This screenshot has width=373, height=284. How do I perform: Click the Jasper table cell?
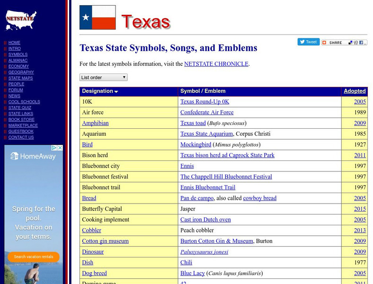tap(259, 209)
